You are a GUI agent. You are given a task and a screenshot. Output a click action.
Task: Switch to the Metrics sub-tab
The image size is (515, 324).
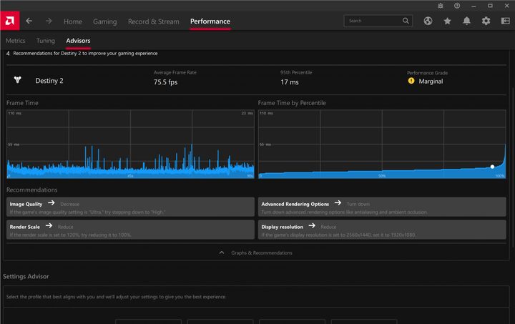[16, 41]
